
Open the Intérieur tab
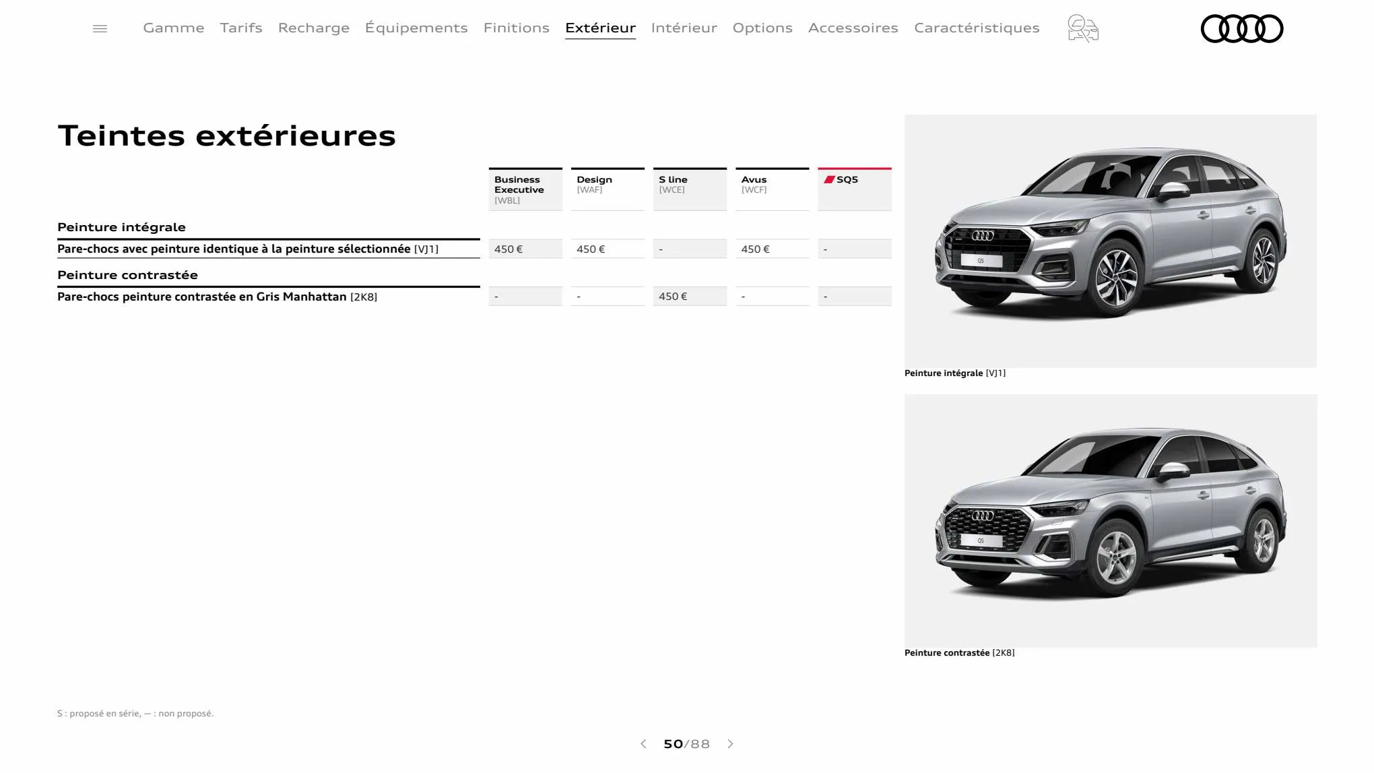684,28
